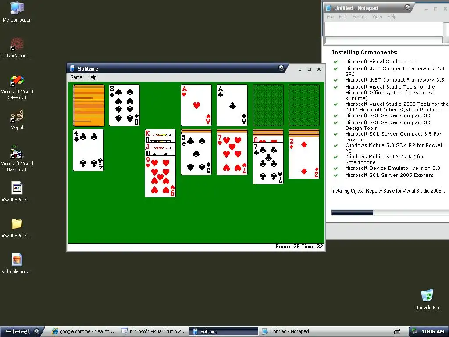Viewport: 449px width, 337px height.
Task: Open Notepad Help menu
Action: 392,17
